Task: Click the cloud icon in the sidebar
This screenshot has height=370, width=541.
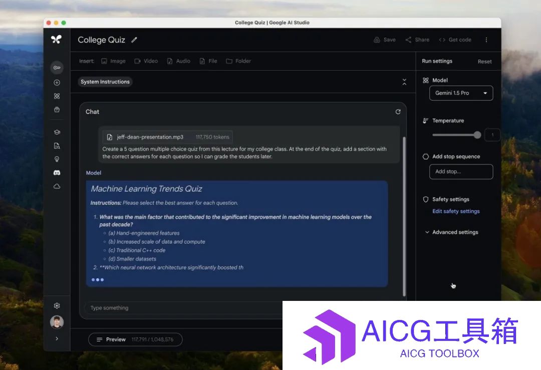Action: pyautogui.click(x=57, y=186)
